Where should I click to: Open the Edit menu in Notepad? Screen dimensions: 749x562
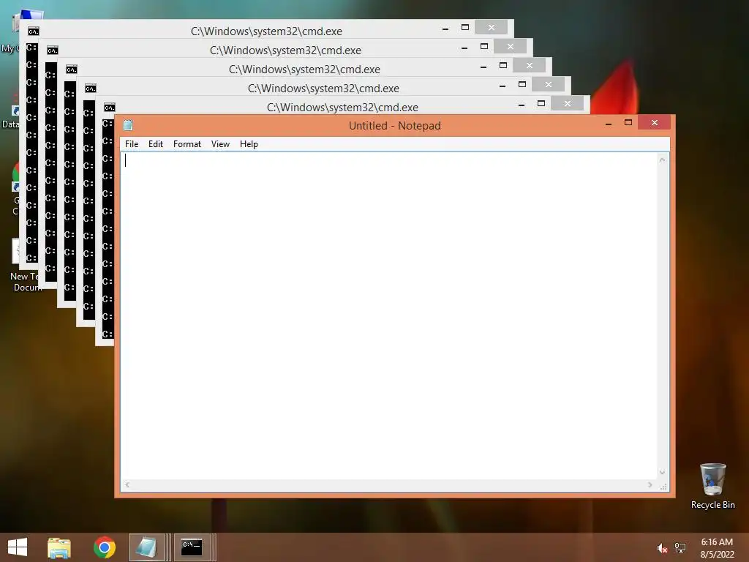[155, 144]
